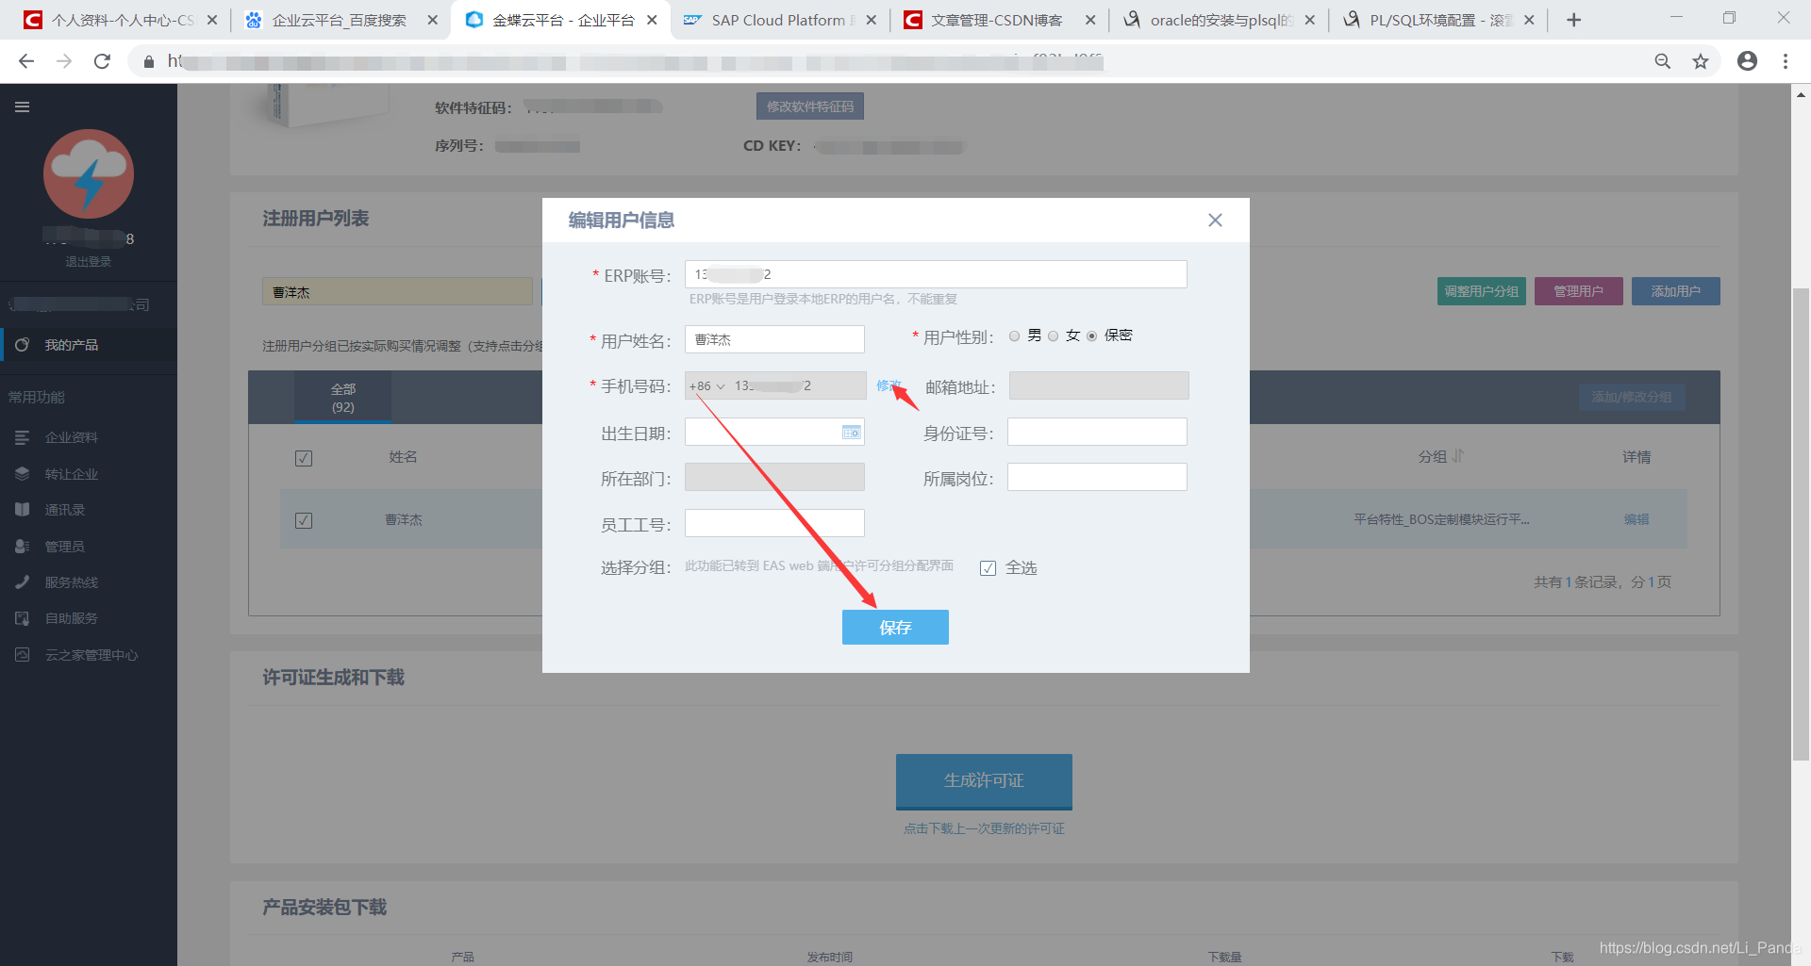This screenshot has width=1811, height=966.
Task: Click the 用户姓名 input field
Action: coord(773,339)
